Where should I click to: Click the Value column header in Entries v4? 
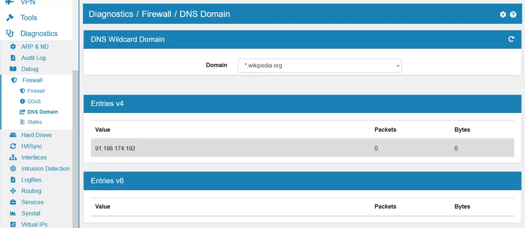click(x=103, y=130)
